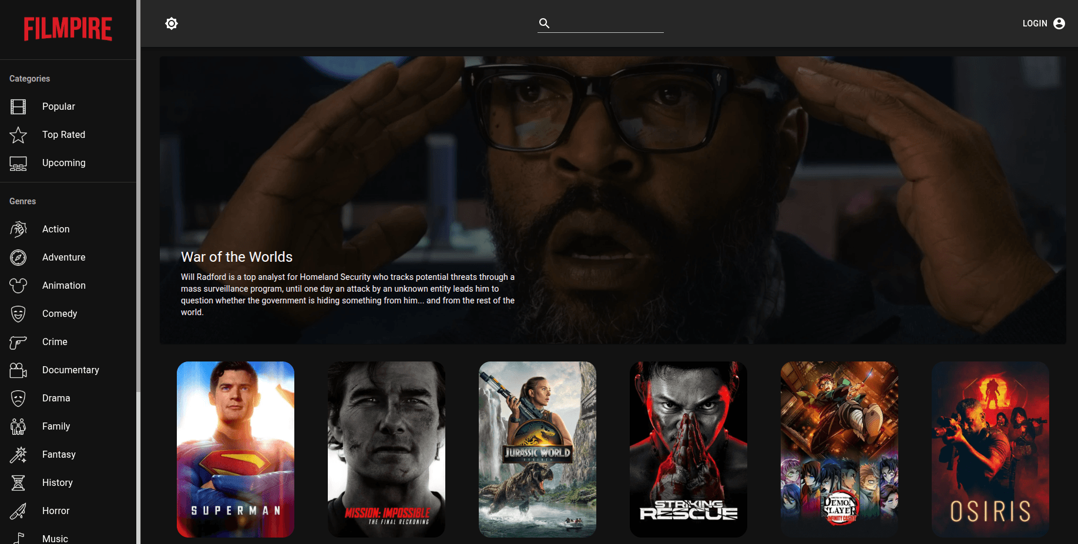This screenshot has height=544, width=1078.
Task: Click the Family people icon
Action: (18, 427)
